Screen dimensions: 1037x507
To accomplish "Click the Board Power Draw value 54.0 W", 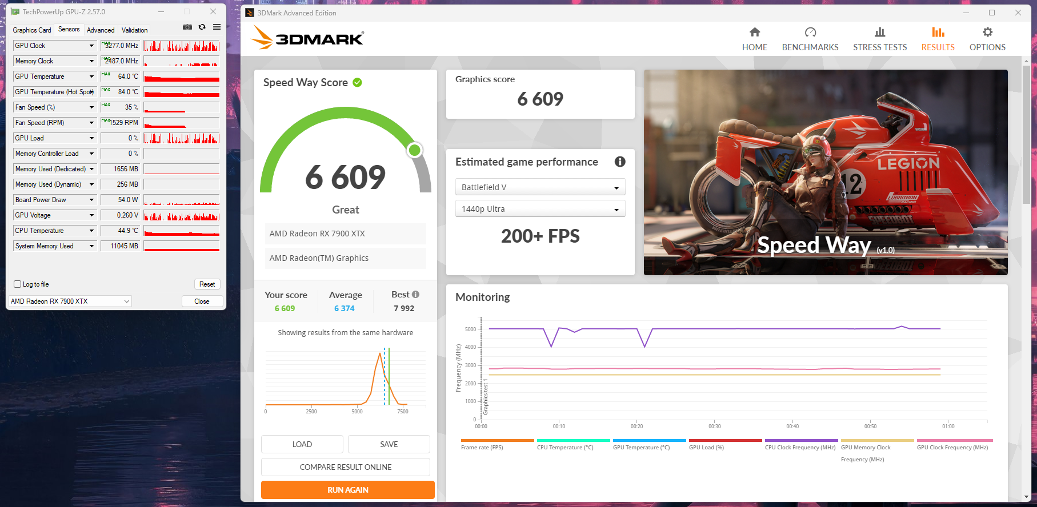I will point(120,200).
